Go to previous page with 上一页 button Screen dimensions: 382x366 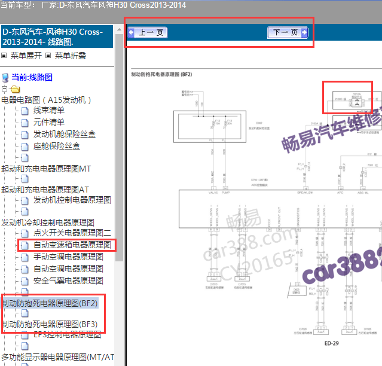click(x=148, y=32)
